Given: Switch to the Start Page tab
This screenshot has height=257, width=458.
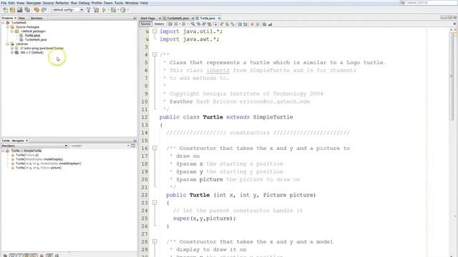Looking at the screenshot, I should pyautogui.click(x=148, y=18).
